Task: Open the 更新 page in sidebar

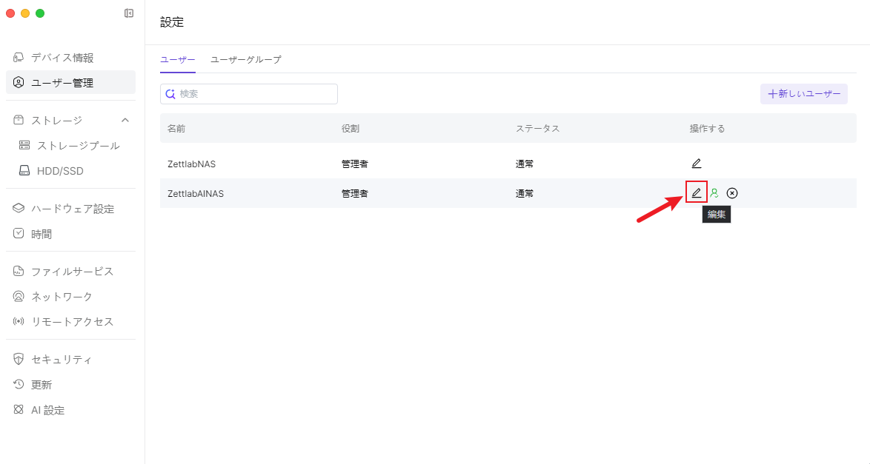Action: tap(41, 385)
